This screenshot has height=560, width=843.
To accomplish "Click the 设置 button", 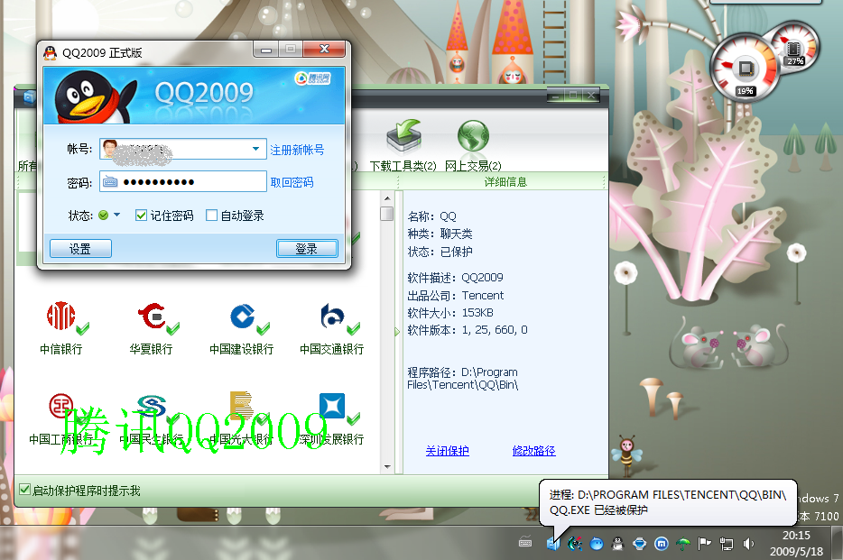I will coord(80,249).
